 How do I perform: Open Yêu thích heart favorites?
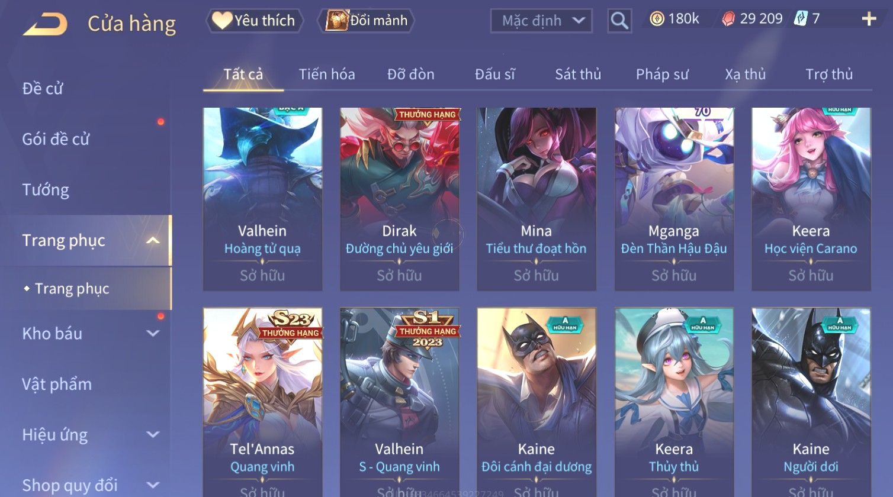[x=255, y=21]
